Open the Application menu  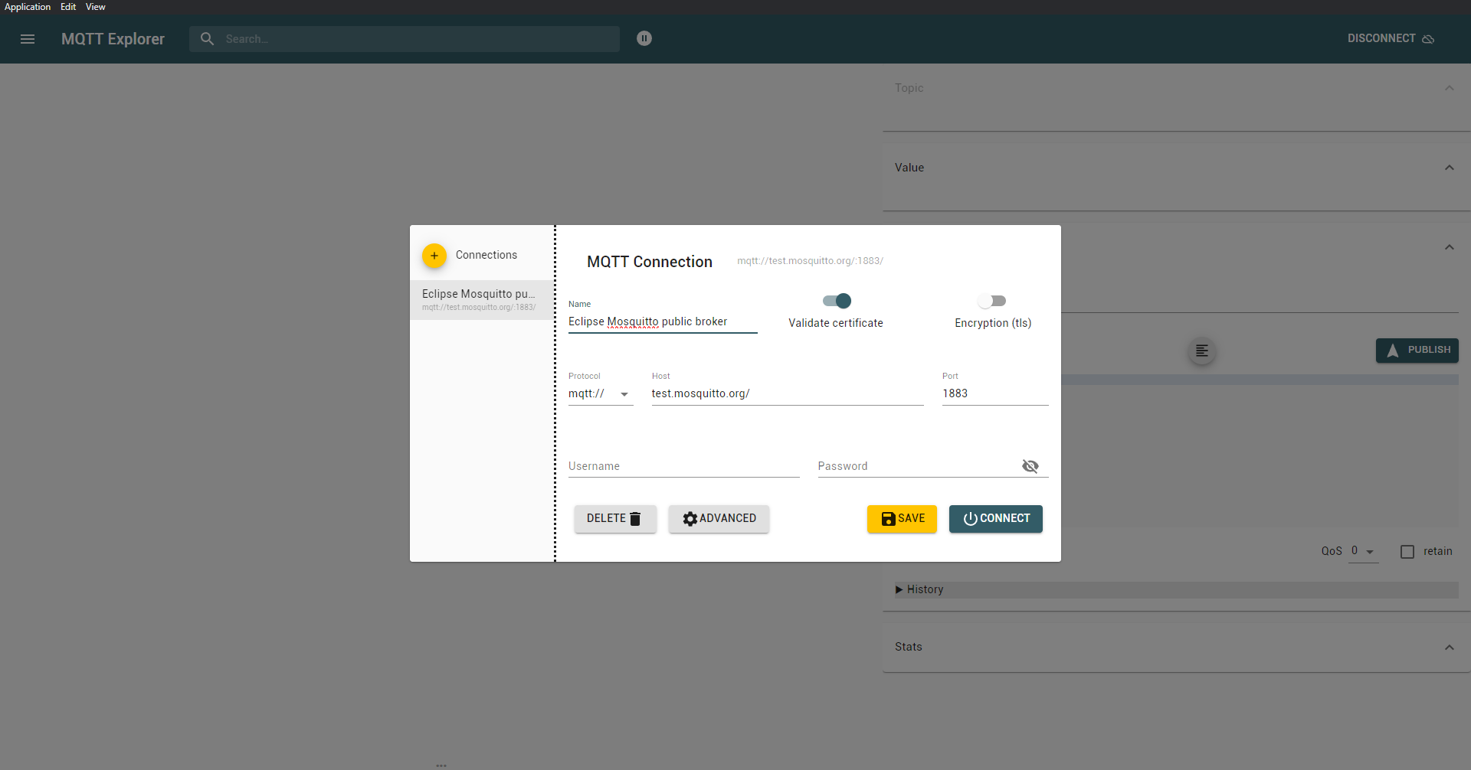[x=28, y=7]
